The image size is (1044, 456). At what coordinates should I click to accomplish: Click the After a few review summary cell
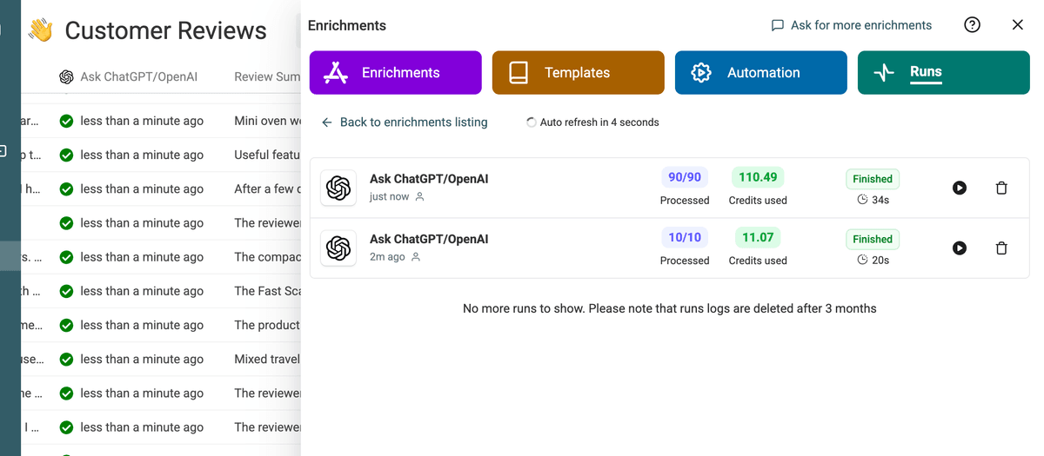point(267,188)
